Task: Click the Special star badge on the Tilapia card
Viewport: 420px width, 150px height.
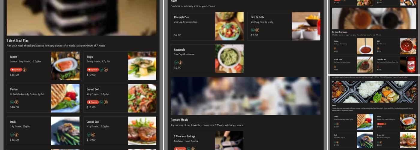Action: (x=93, y=70)
